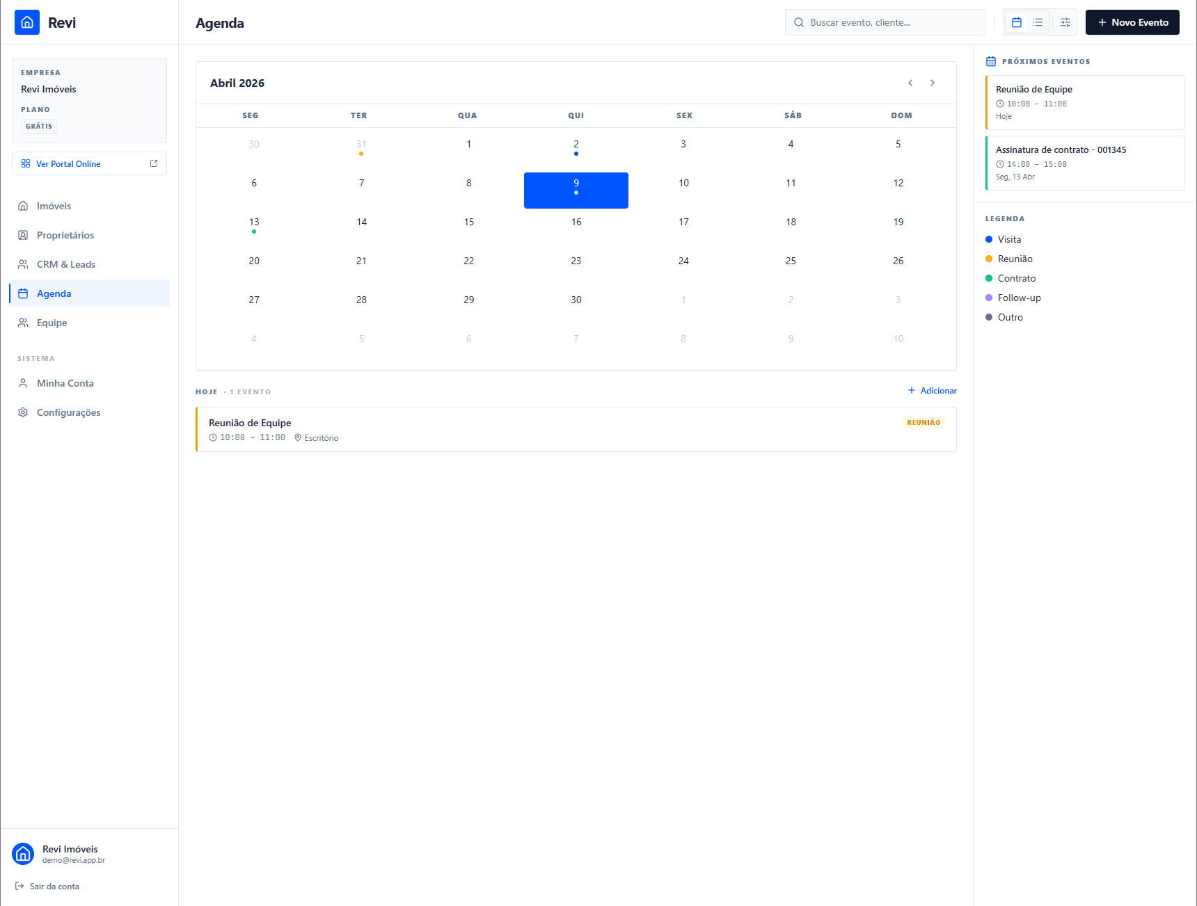
Task: Switch to list view of events
Action: click(x=1038, y=22)
